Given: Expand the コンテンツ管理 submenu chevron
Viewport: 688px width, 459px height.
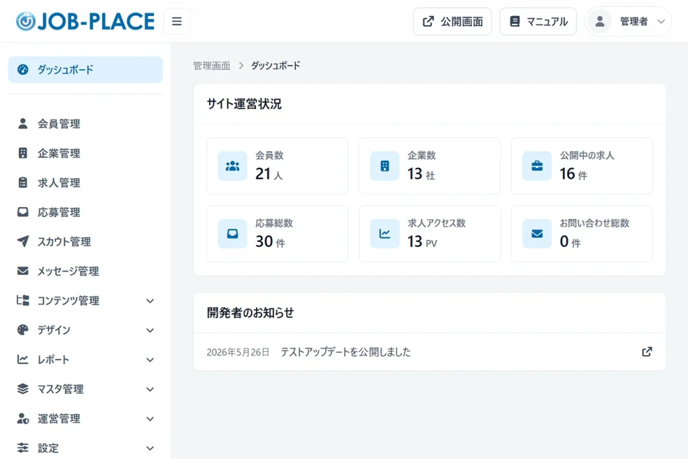Looking at the screenshot, I should tap(150, 301).
